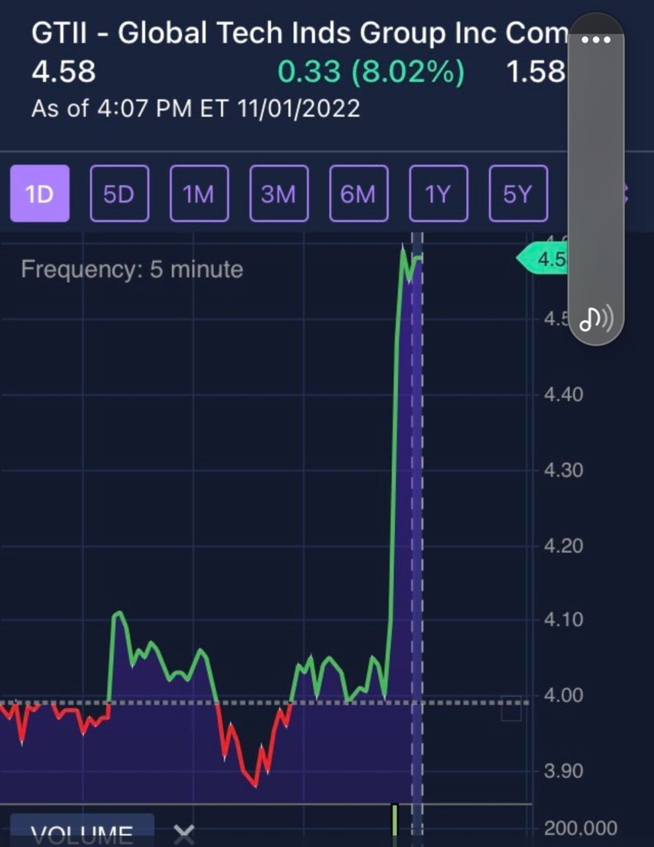Tap the GTII company name header

click(x=300, y=32)
